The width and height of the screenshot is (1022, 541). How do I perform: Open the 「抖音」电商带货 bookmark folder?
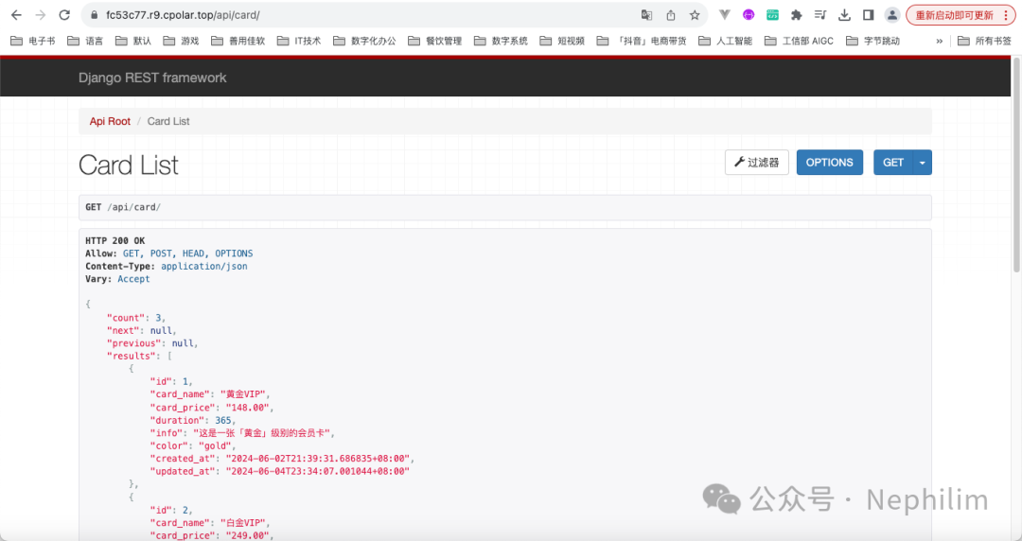click(642, 41)
